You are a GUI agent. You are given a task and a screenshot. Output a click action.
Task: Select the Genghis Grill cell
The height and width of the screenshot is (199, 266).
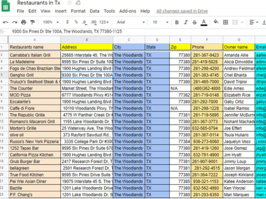35,75
